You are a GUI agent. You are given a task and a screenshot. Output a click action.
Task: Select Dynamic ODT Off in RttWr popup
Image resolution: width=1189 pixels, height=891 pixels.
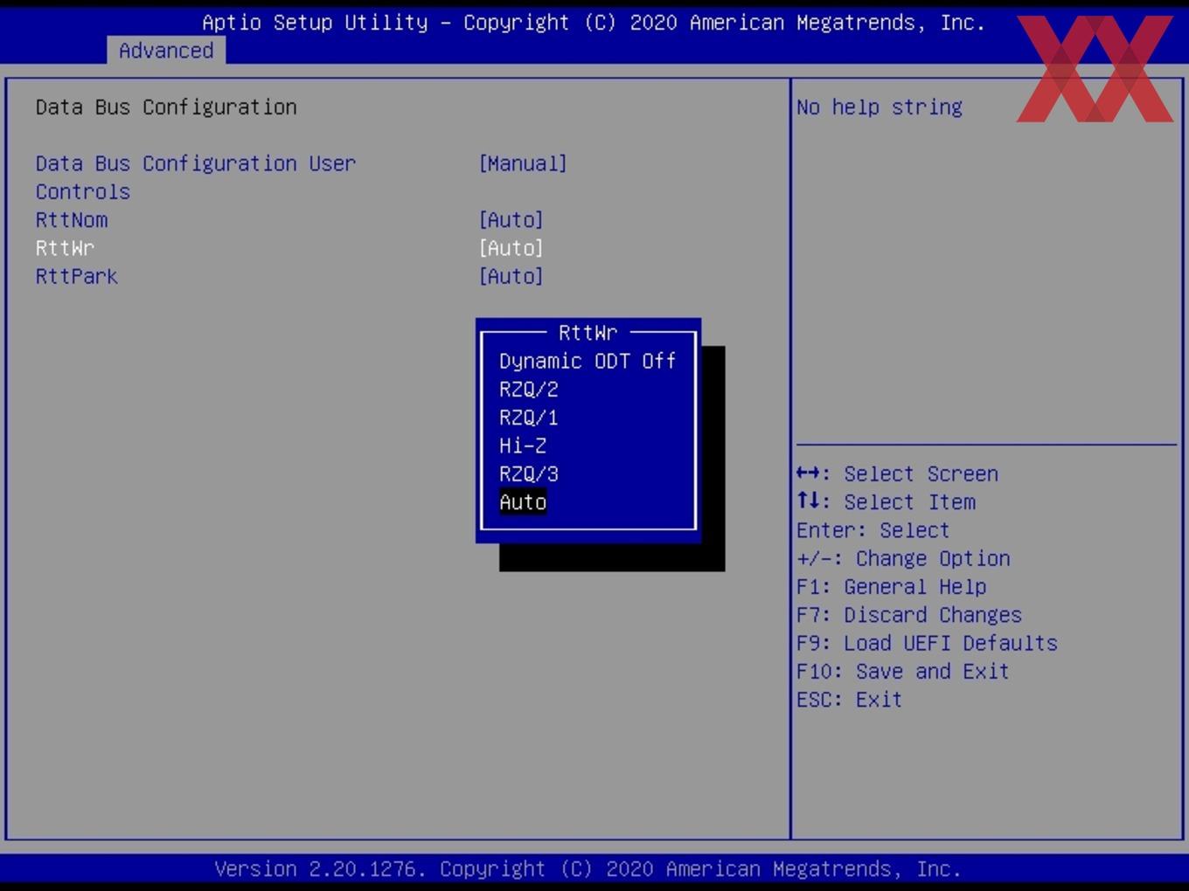[x=588, y=361]
